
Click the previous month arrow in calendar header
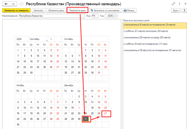click(51, 39)
